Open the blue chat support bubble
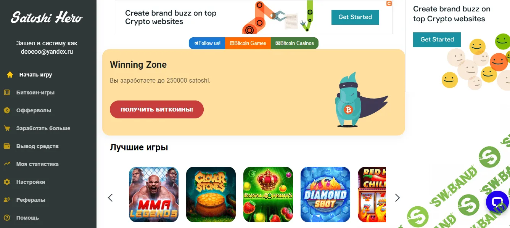The image size is (510, 228). click(x=498, y=202)
